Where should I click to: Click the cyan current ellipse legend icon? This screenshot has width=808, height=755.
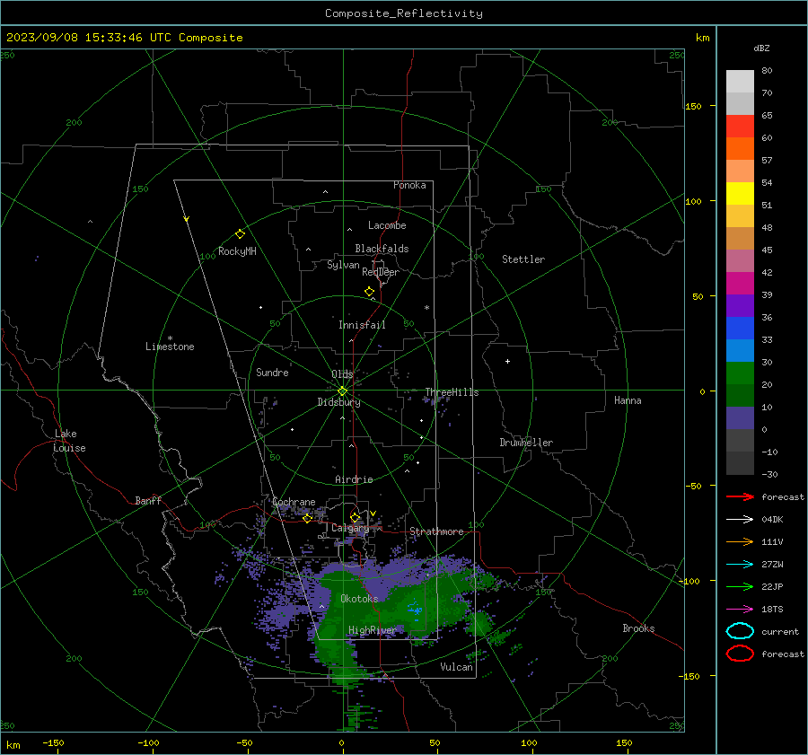740,631
